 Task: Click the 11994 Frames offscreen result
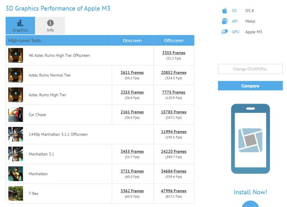174,132
